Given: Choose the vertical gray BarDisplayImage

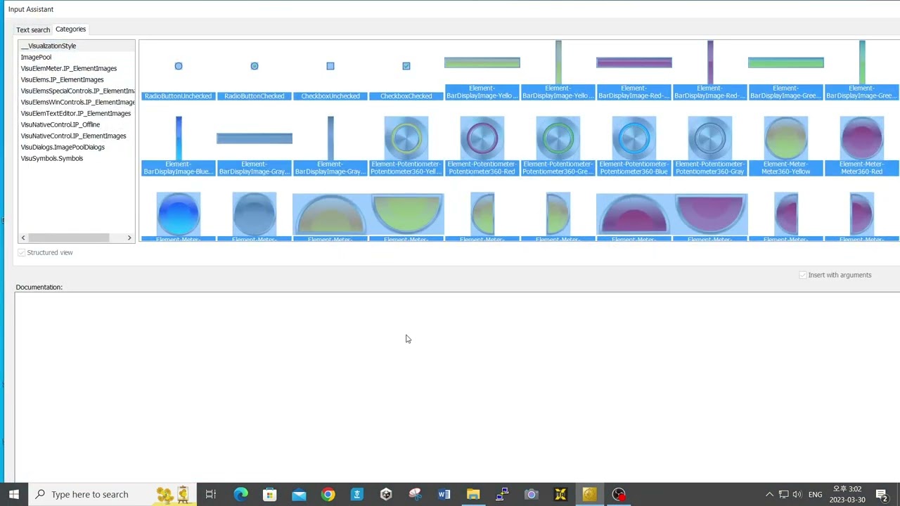Looking at the screenshot, I should tap(330, 138).
